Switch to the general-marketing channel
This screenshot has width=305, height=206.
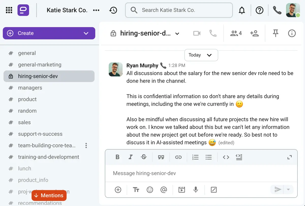click(39, 65)
